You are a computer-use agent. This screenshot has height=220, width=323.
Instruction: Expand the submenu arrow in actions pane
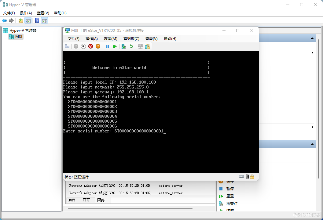pyautogui.click(x=312, y=52)
